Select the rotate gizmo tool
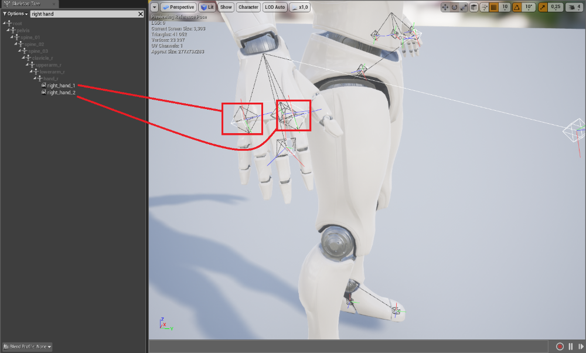Image resolution: width=586 pixels, height=353 pixels. point(454,7)
